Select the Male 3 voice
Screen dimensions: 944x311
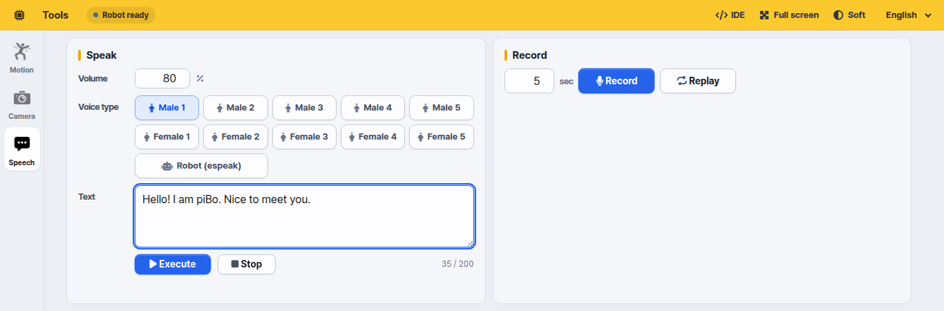304,108
